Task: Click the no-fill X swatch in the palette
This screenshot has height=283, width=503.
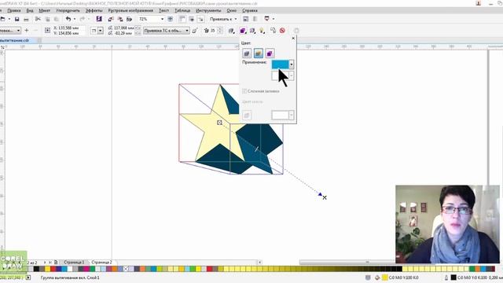Action: (126, 269)
